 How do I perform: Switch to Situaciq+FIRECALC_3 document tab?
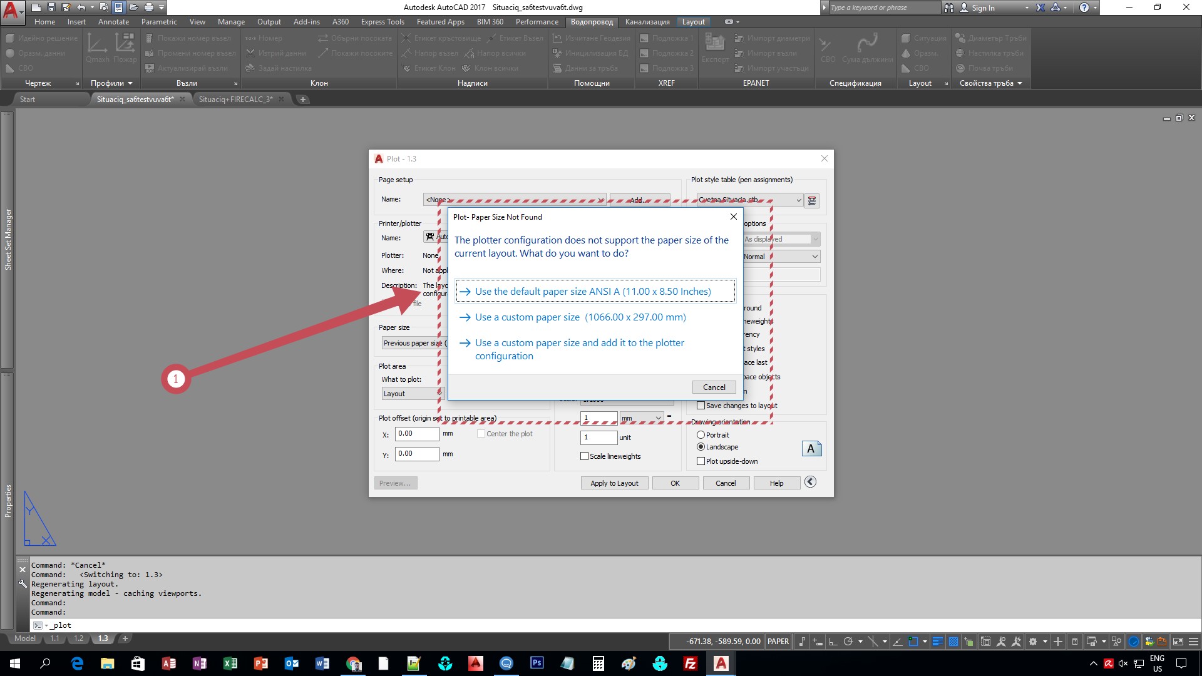tap(235, 100)
